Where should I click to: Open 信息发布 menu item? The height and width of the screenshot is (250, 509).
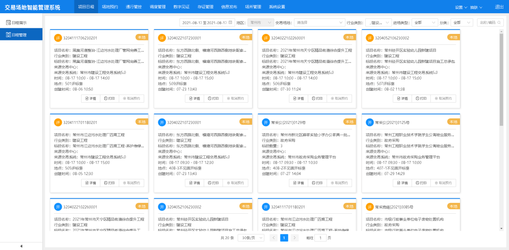coord(229,7)
